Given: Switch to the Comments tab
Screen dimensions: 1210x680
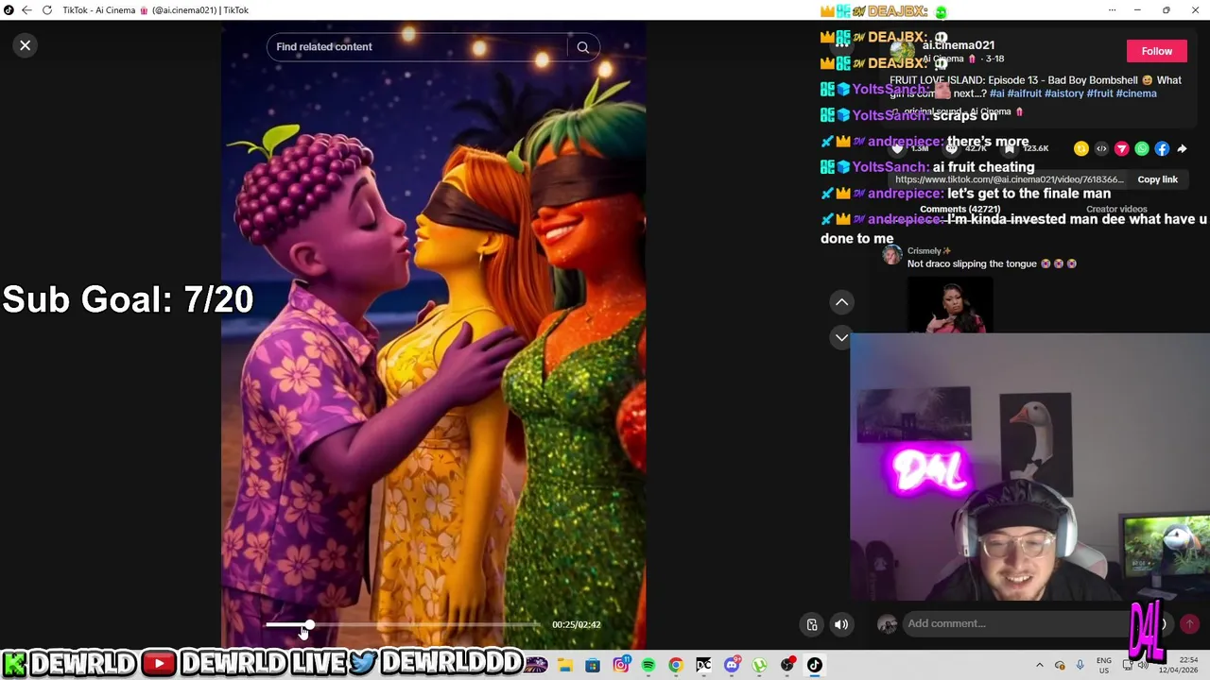Looking at the screenshot, I should point(959,210).
